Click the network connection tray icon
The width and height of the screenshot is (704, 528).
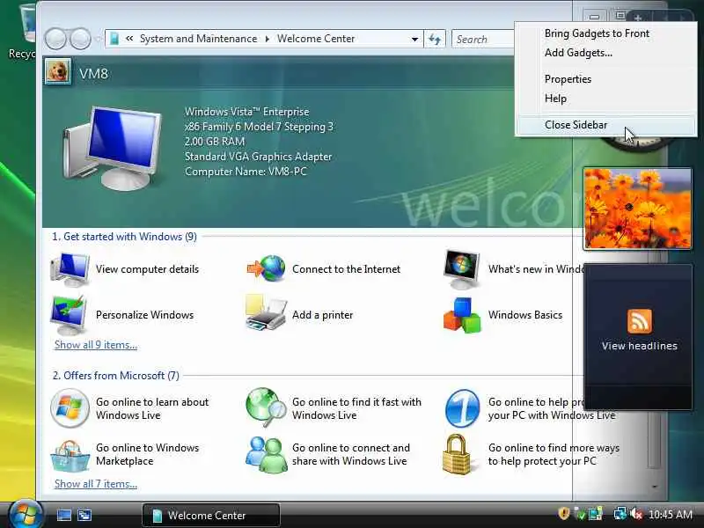(x=620, y=514)
